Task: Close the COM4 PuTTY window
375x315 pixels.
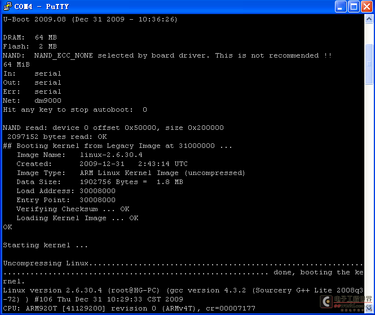Action: pos(367,6)
